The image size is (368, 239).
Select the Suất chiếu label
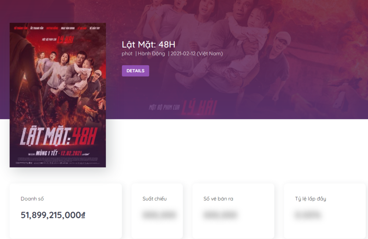pos(155,199)
